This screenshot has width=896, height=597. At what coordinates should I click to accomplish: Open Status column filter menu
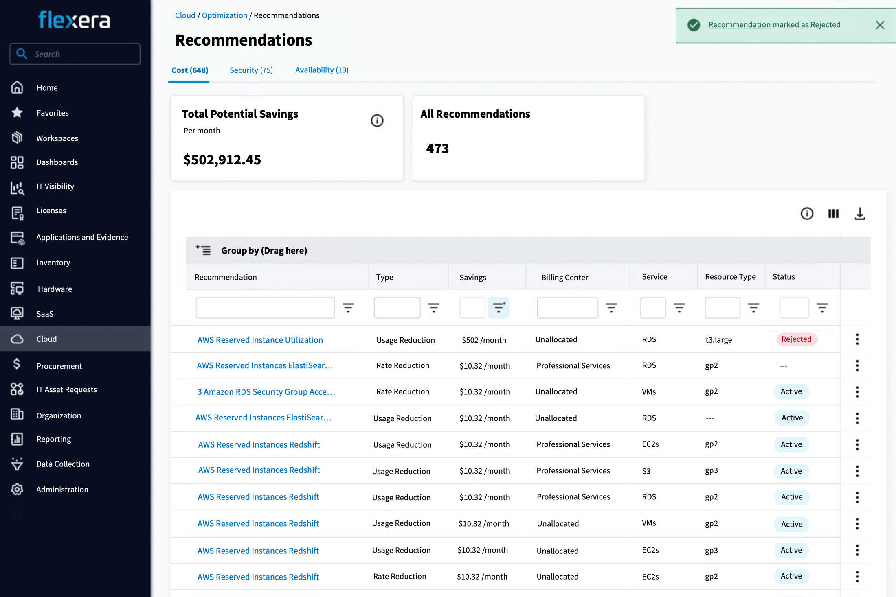(822, 307)
